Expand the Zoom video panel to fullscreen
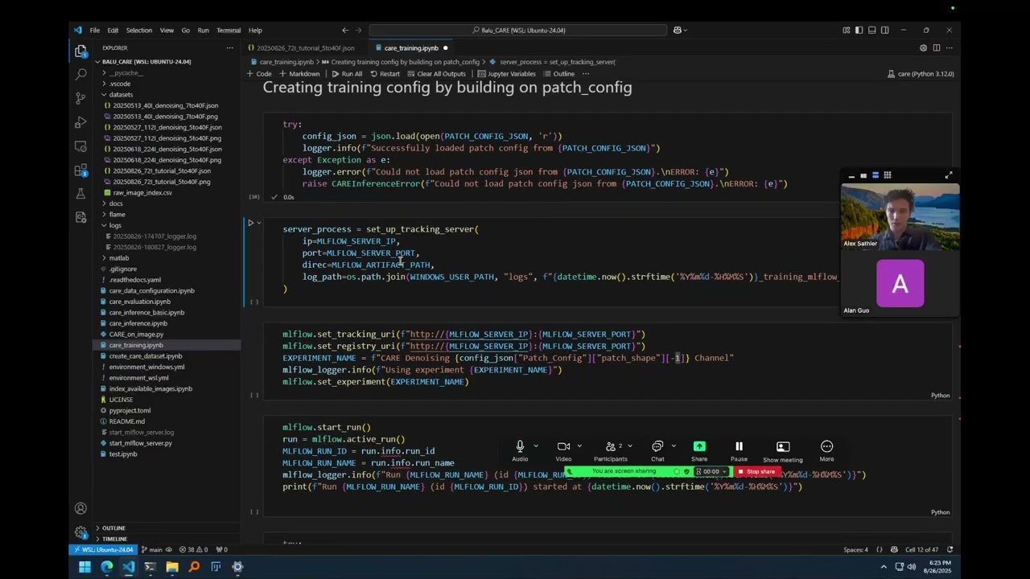The image size is (1030, 579). (x=949, y=175)
